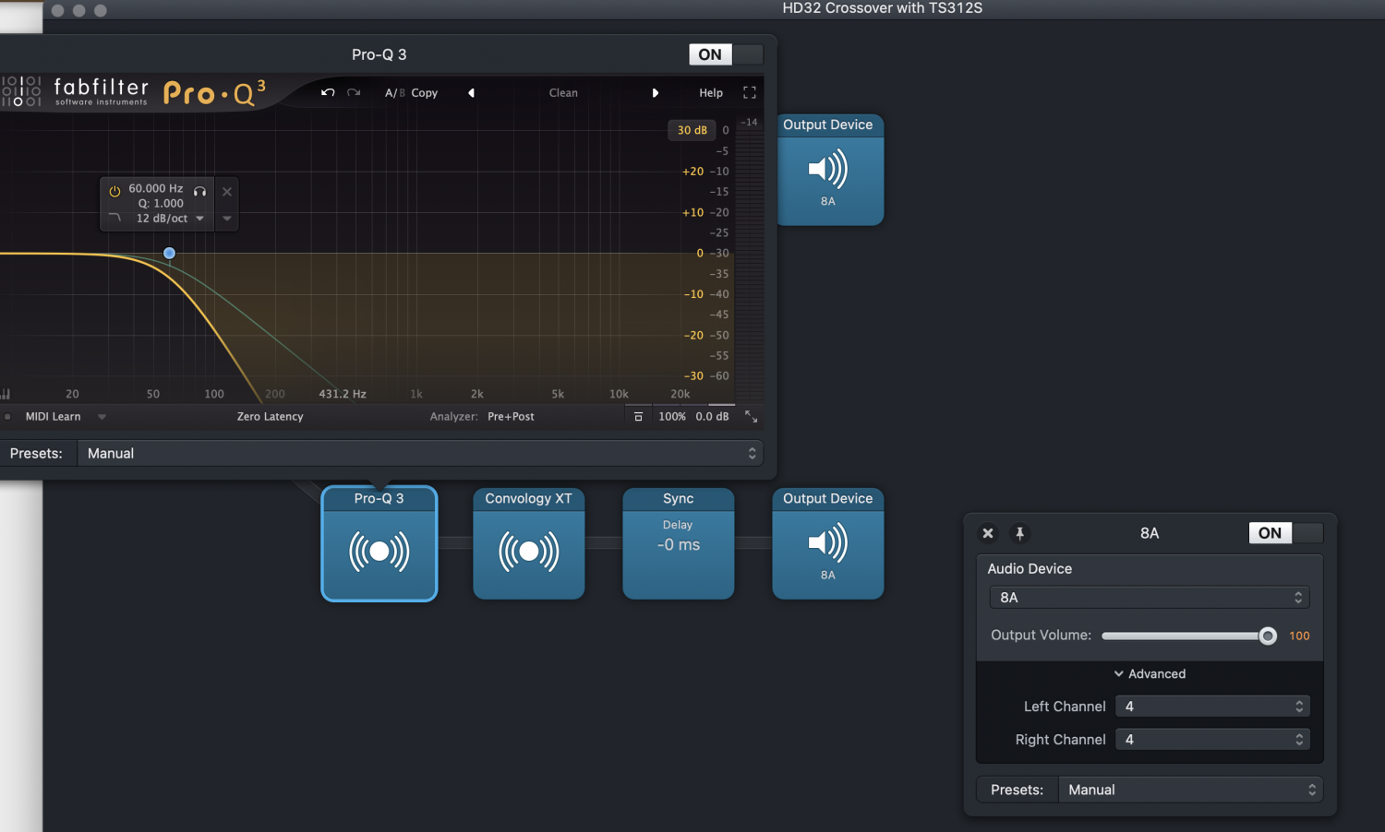Viewport: 1385px width, 832px height.
Task: Adjust the 100% gain scale
Action: [x=672, y=416]
